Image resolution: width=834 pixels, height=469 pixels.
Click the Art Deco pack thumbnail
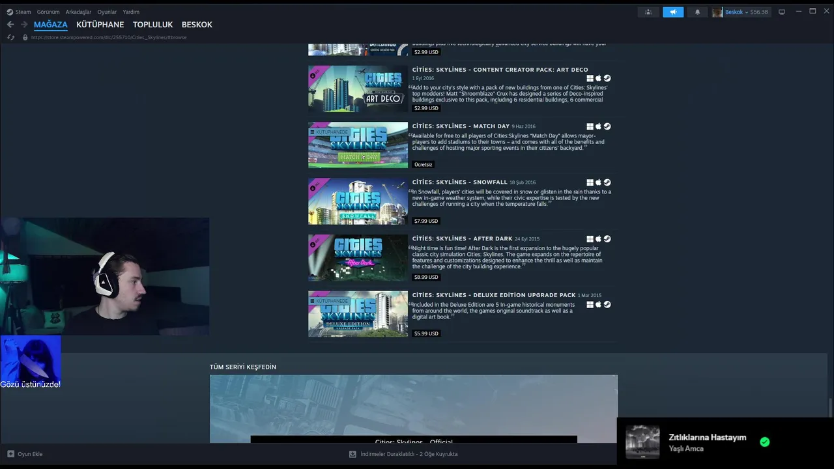pyautogui.click(x=358, y=89)
